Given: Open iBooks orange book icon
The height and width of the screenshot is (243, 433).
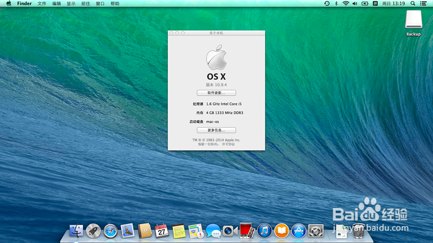Looking at the screenshot, I should click(x=281, y=231).
